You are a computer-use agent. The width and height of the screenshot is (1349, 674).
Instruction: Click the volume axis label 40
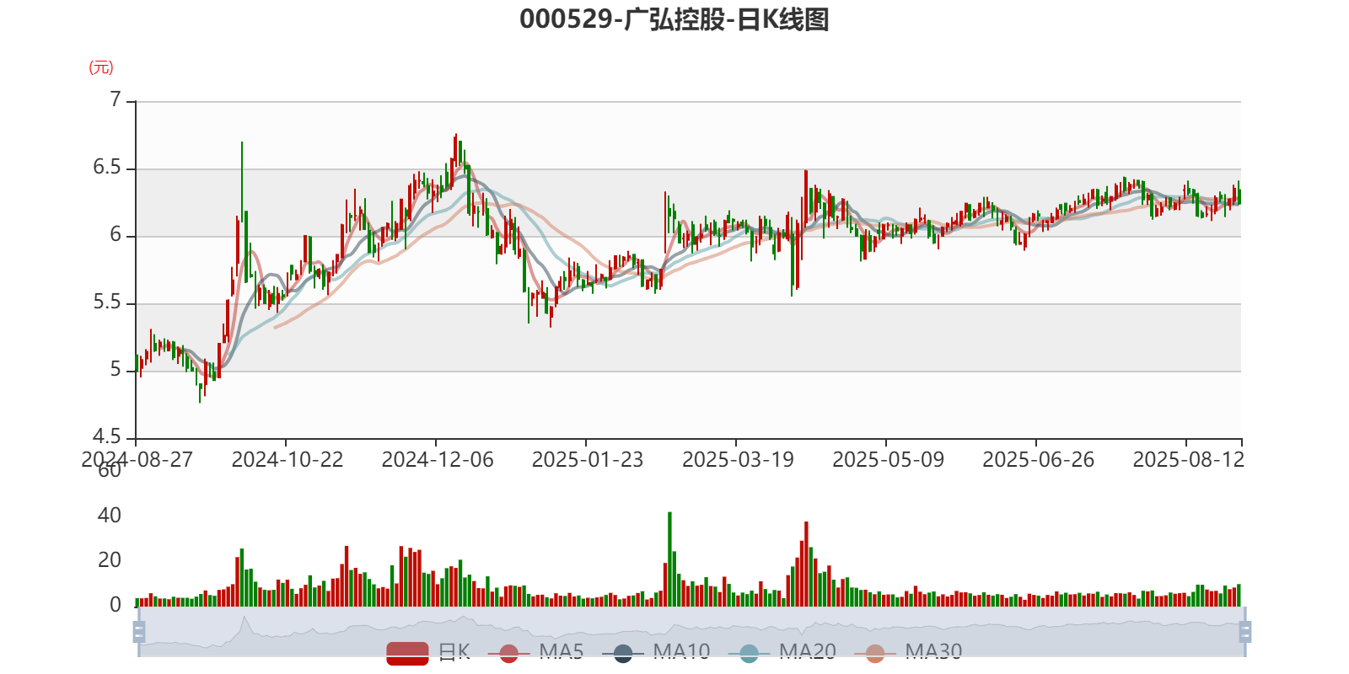point(110,515)
